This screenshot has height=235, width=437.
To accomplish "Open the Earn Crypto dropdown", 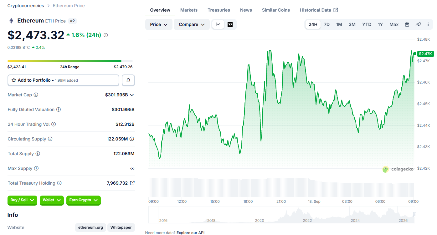I will tap(84, 200).
